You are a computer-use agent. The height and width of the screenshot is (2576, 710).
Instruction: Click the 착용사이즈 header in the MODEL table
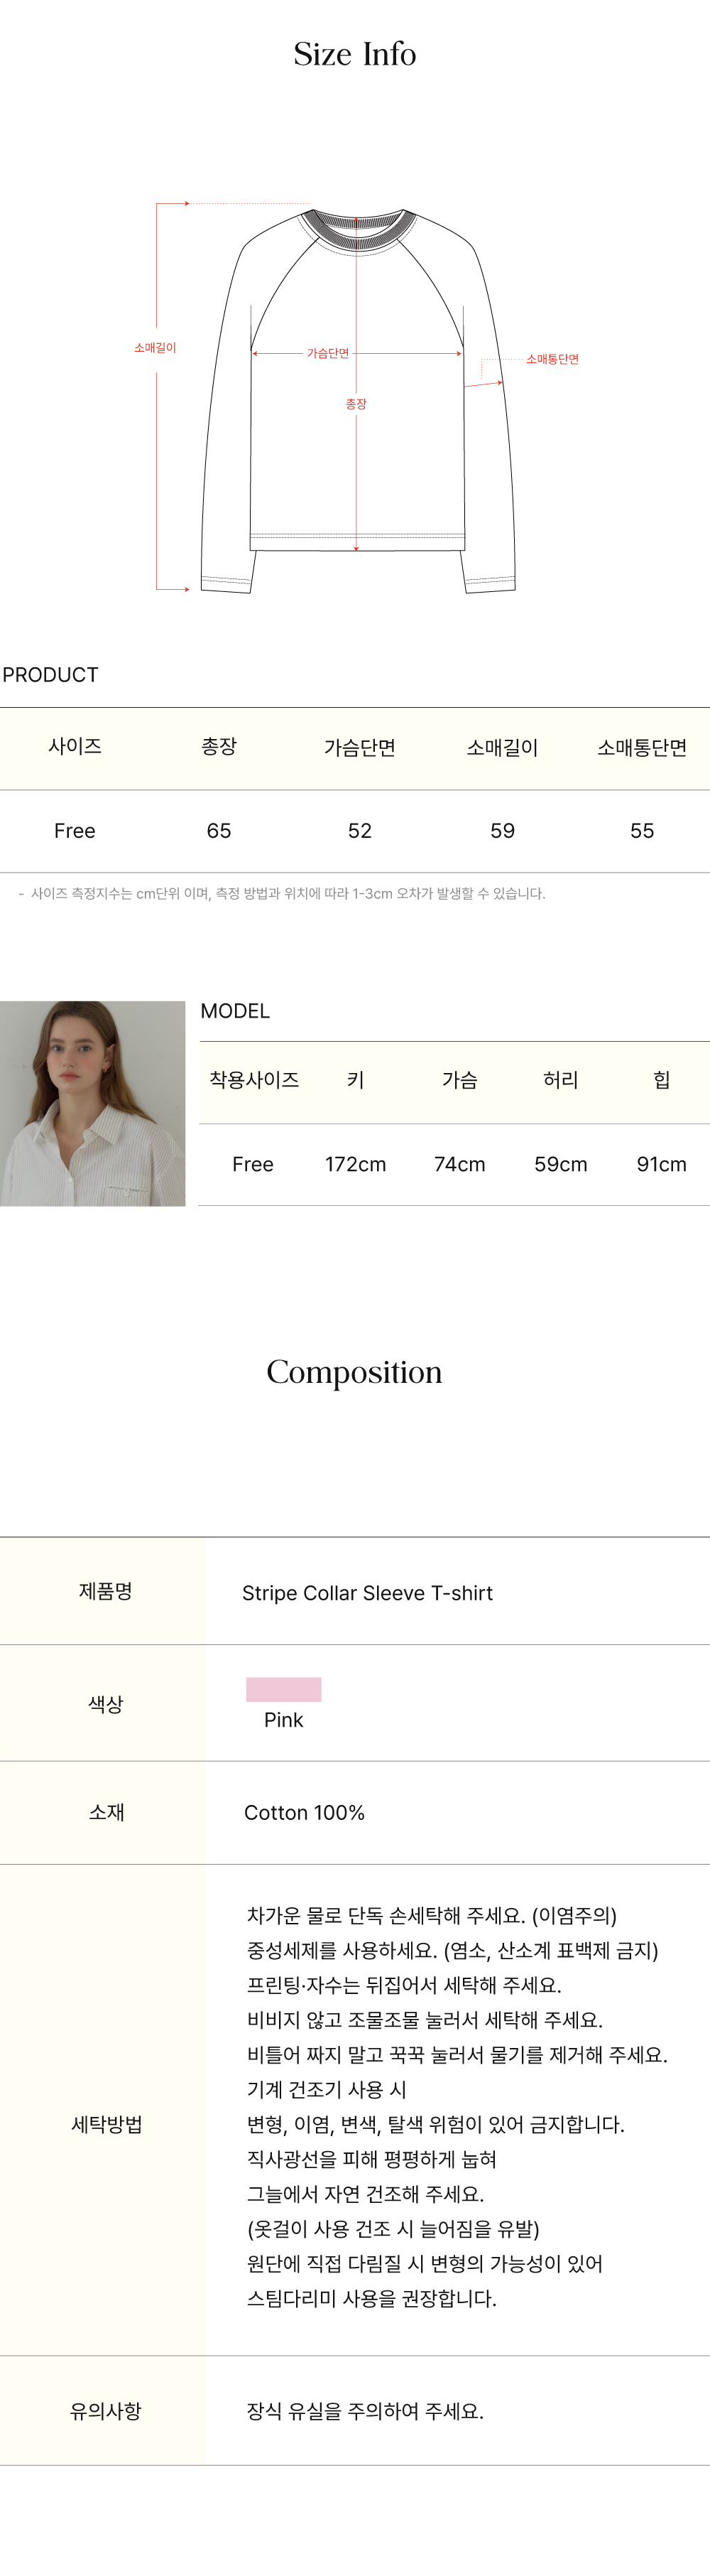[253, 1080]
